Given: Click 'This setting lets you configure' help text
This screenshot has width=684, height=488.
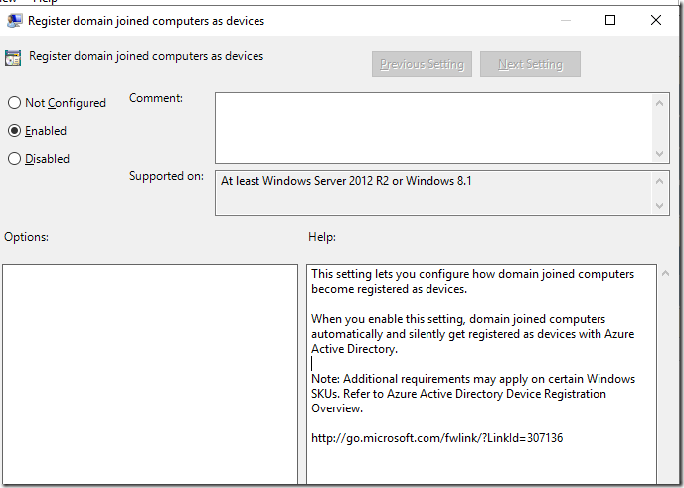Looking at the screenshot, I should (x=473, y=281).
